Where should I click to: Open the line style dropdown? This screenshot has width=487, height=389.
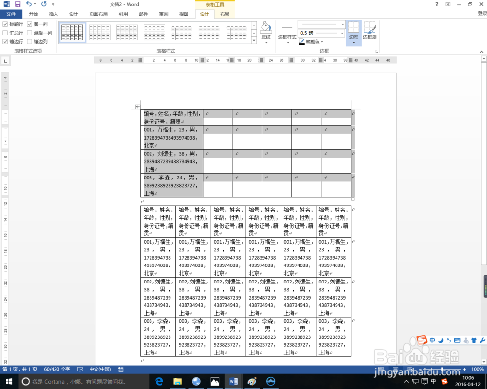[343, 24]
